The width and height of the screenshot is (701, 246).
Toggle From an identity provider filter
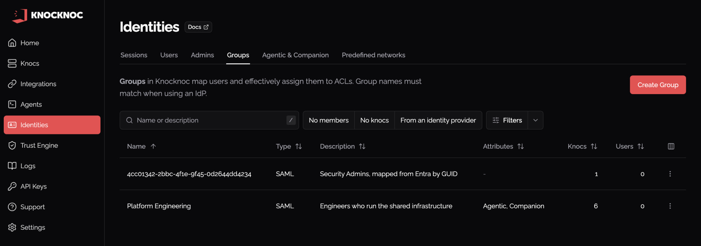pos(438,120)
